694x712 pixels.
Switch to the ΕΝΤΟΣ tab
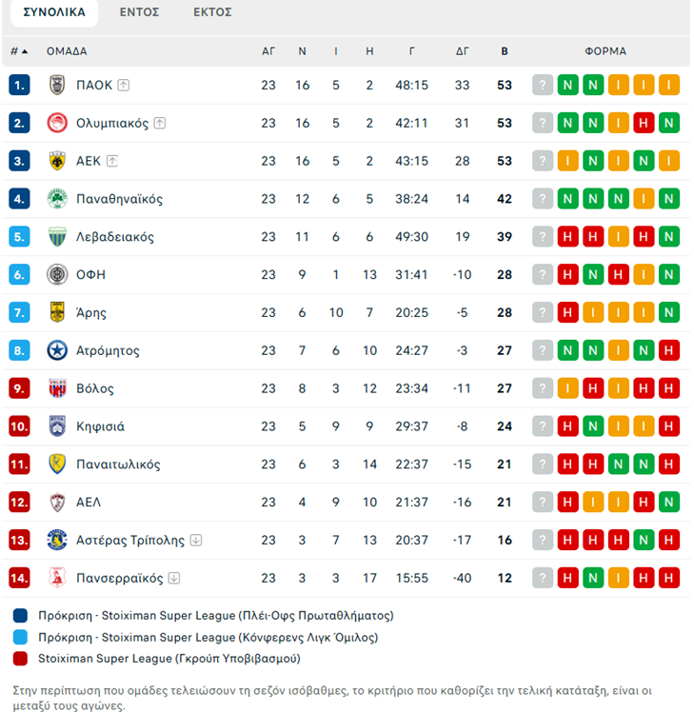click(x=139, y=12)
